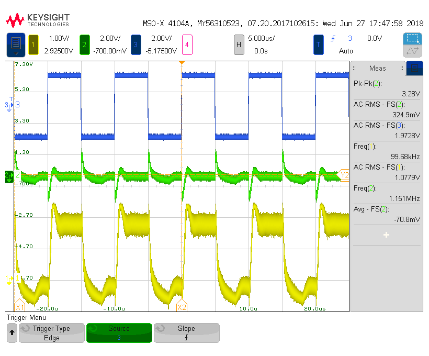
Task: Select the X2 cursor marker
Action: click(x=182, y=307)
